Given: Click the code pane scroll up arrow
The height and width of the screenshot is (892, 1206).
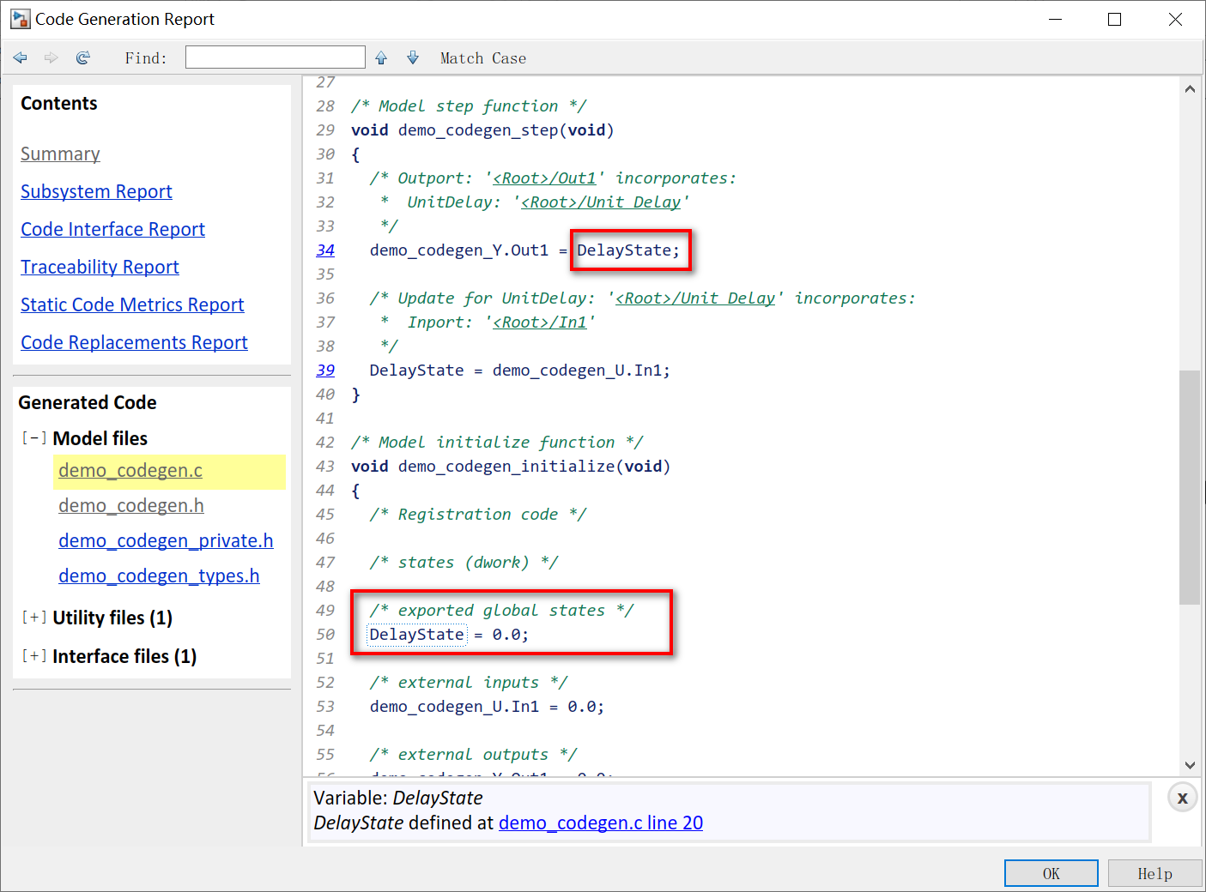Looking at the screenshot, I should pos(1190,89).
